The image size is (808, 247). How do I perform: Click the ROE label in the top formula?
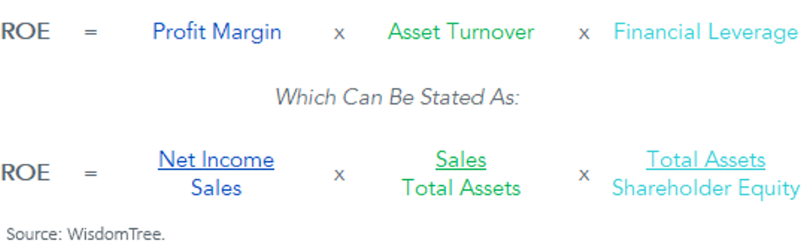(x=25, y=32)
